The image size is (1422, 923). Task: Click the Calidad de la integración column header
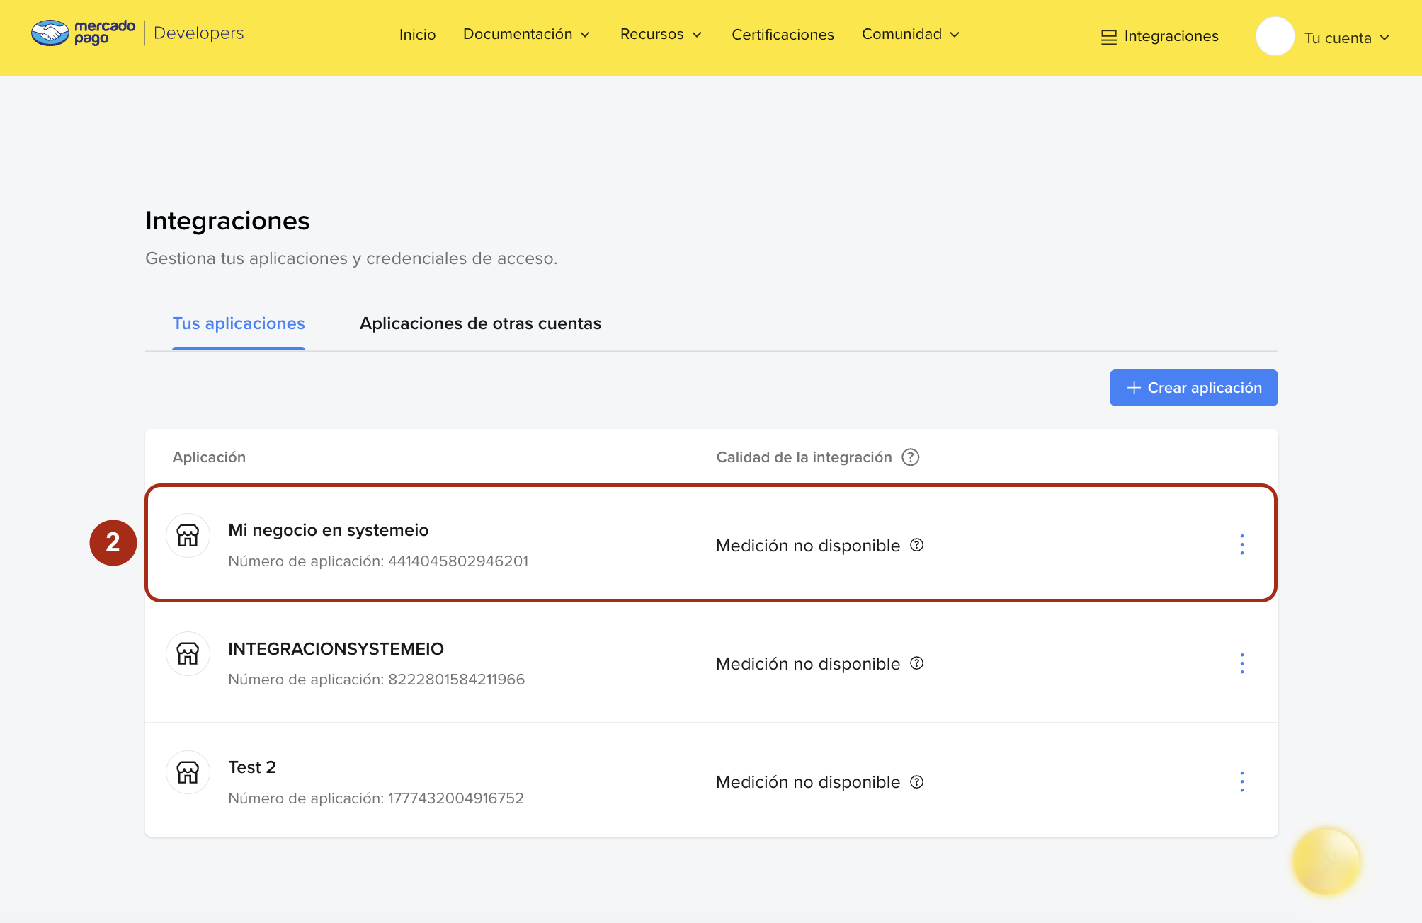coord(804,457)
